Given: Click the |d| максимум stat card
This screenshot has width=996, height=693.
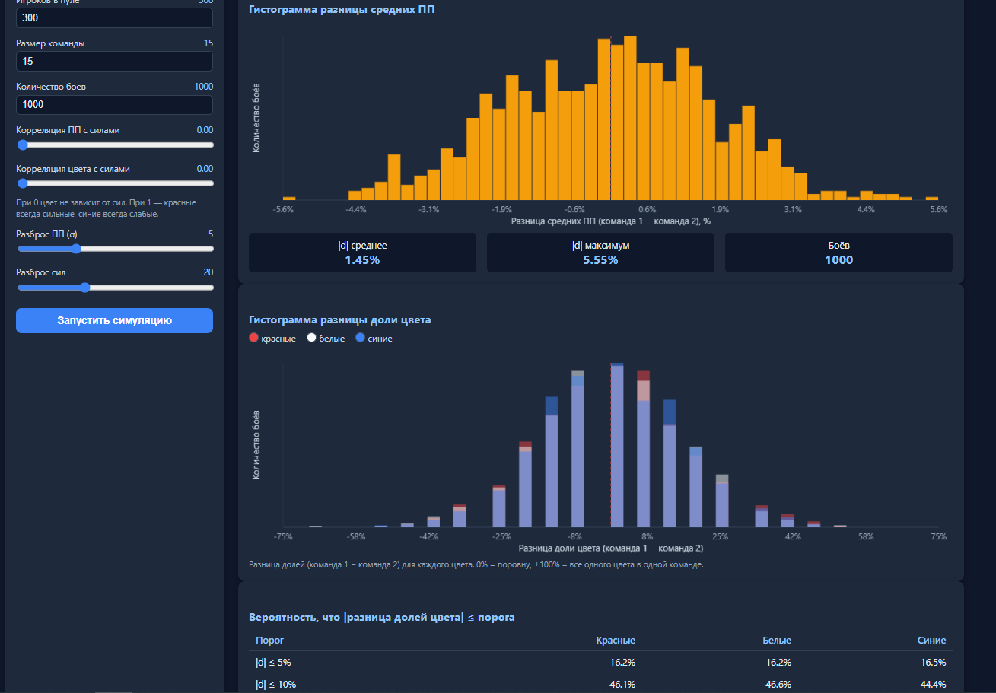Looking at the screenshot, I should pyautogui.click(x=600, y=253).
